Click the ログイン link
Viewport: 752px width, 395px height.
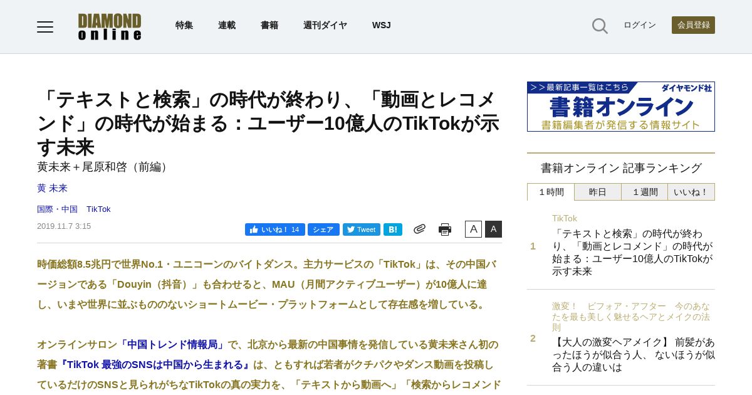tap(640, 25)
